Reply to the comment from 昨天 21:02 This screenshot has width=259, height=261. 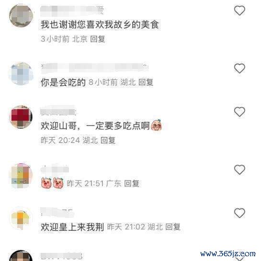(173, 227)
